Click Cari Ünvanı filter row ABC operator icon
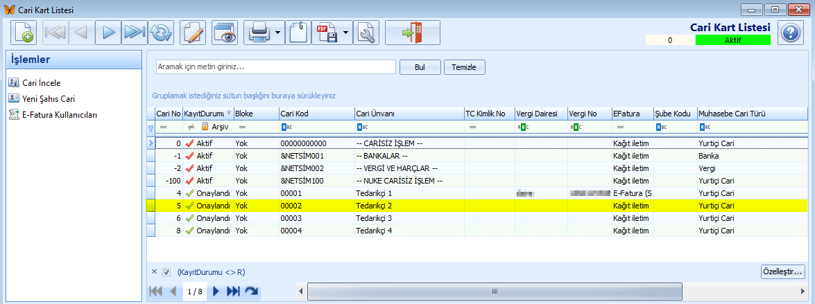The image size is (815, 304). [x=362, y=127]
